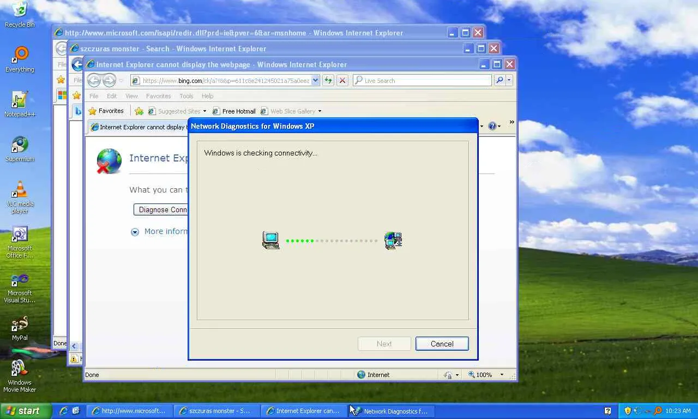Switch to the szczuras monster taskbar button
The height and width of the screenshot is (419, 698).
[x=218, y=411]
